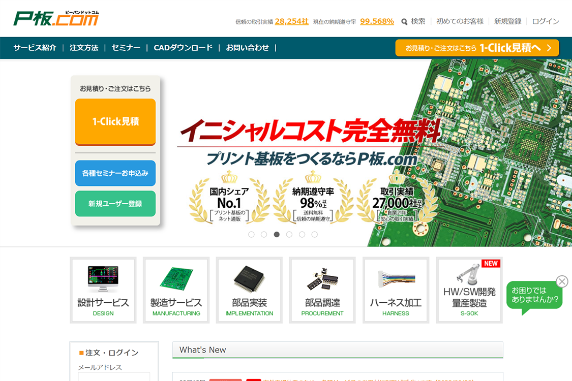Click the ログイン link in header
Viewport: 572px width, 381px height.
(546, 21)
